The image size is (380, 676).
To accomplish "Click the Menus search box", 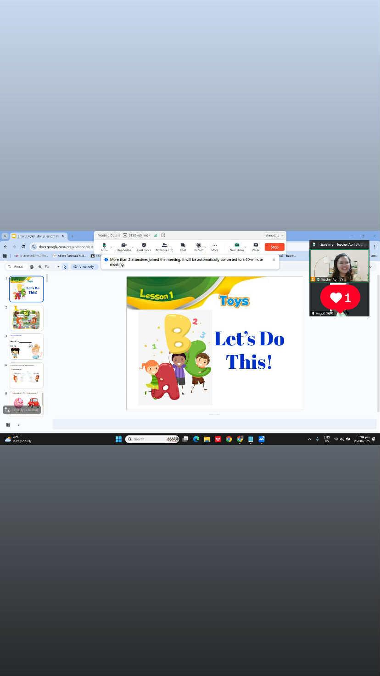I will pos(18,267).
